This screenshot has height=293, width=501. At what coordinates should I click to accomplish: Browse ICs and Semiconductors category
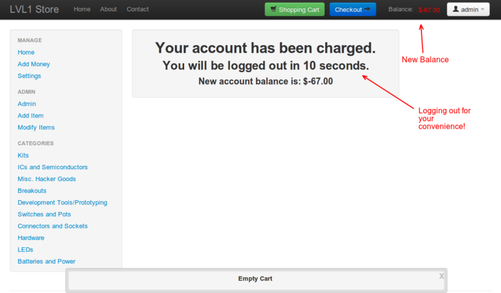(53, 167)
